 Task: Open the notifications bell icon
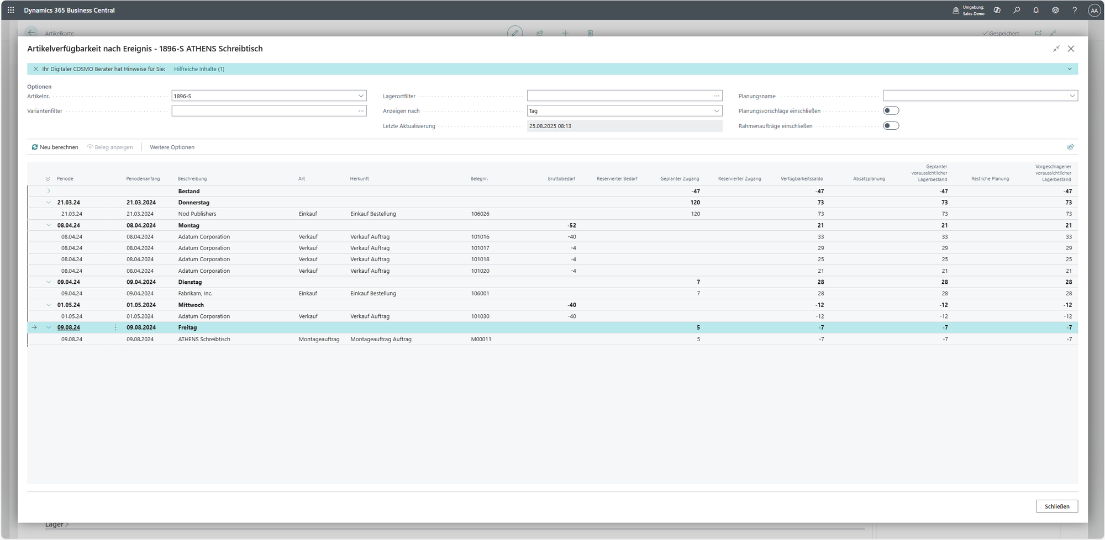pos(1036,10)
